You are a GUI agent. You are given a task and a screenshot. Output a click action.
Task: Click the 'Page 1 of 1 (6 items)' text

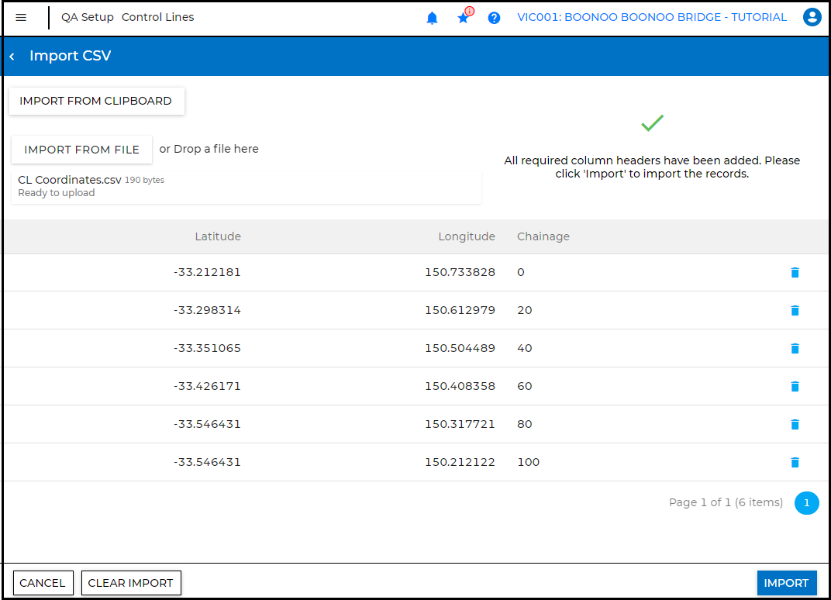pyautogui.click(x=726, y=502)
